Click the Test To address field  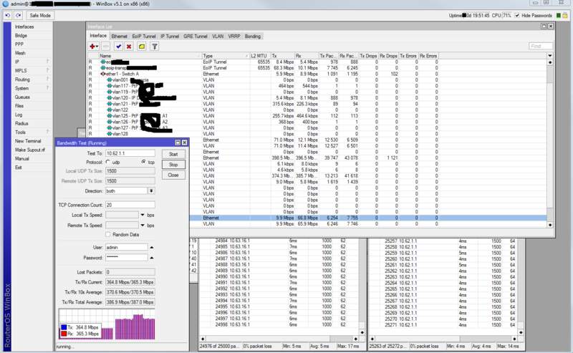[x=130, y=153]
